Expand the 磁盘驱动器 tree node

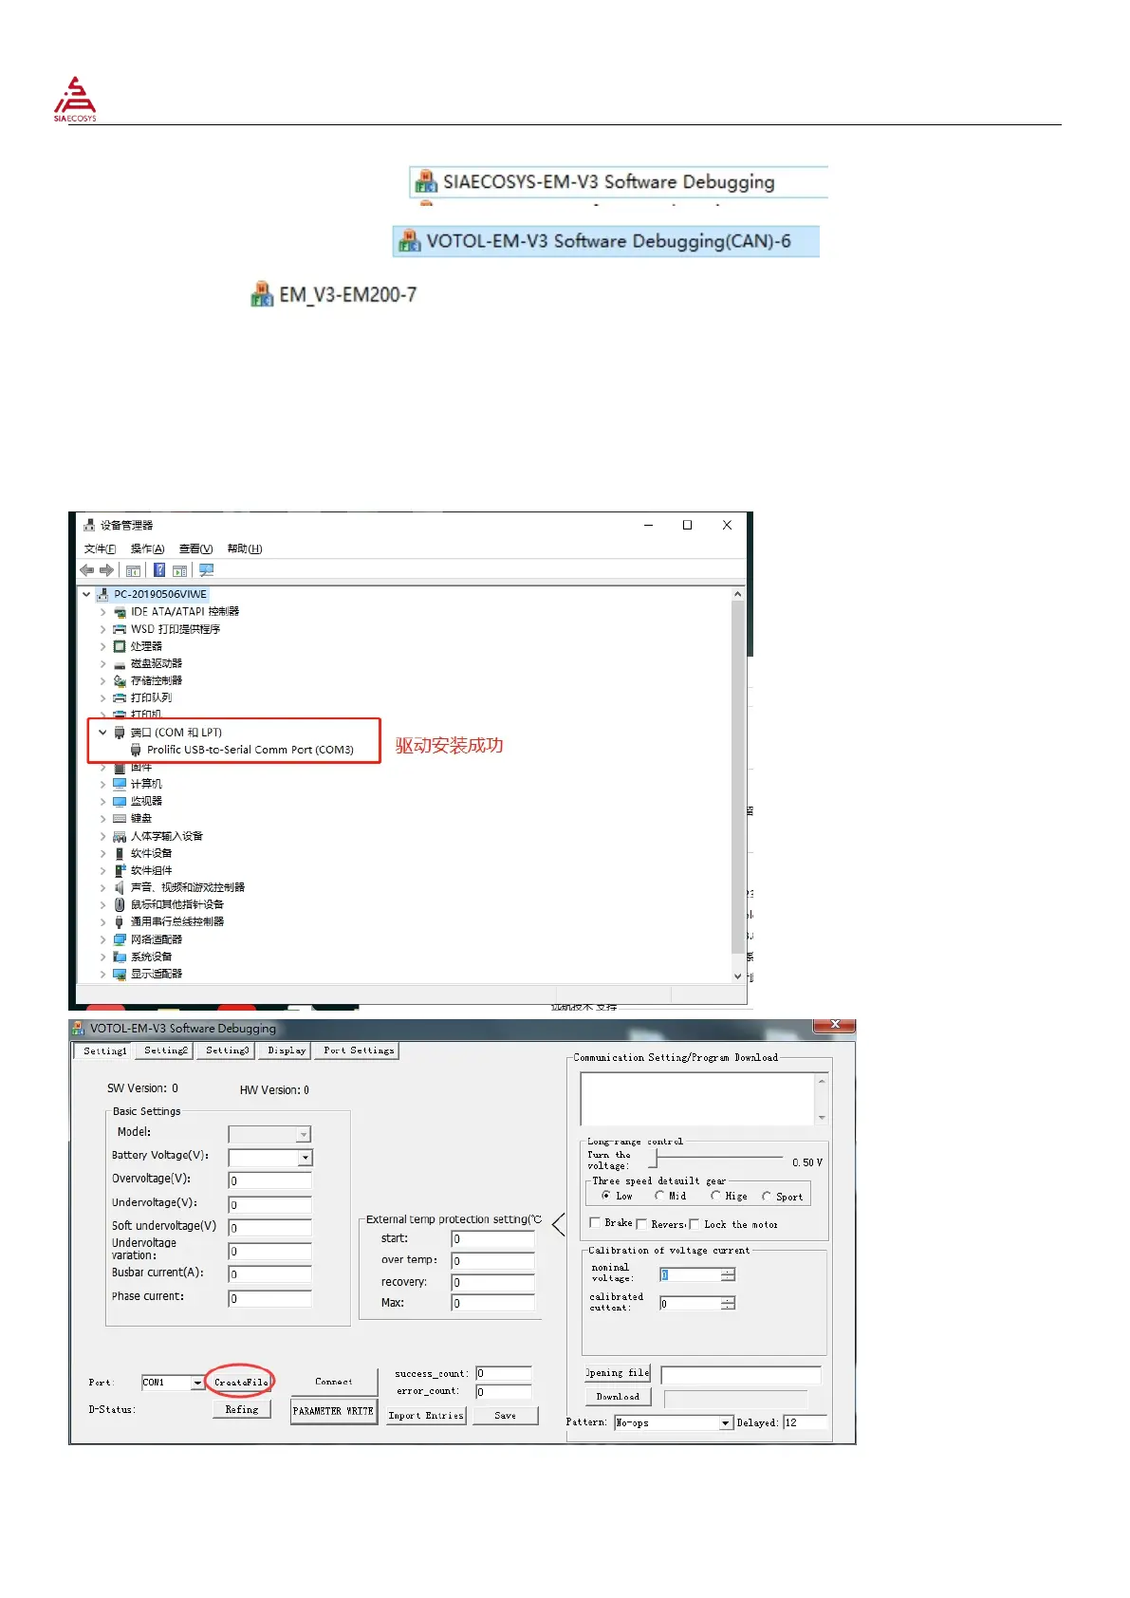(102, 663)
